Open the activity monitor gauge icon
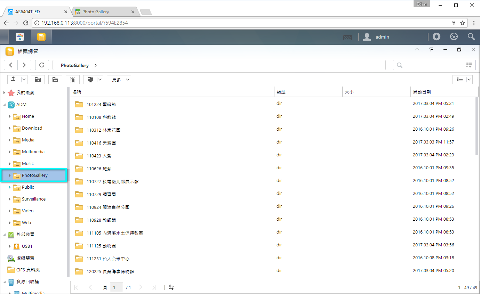480x294 pixels. (454, 36)
